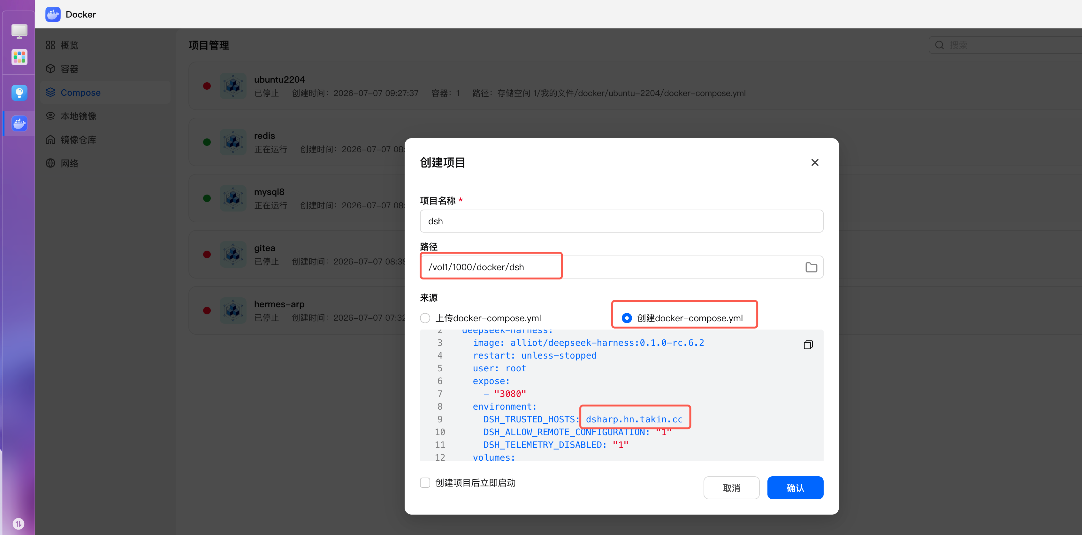The width and height of the screenshot is (1082, 535).
Task: Click the hermes-arp project icon
Action: (233, 310)
